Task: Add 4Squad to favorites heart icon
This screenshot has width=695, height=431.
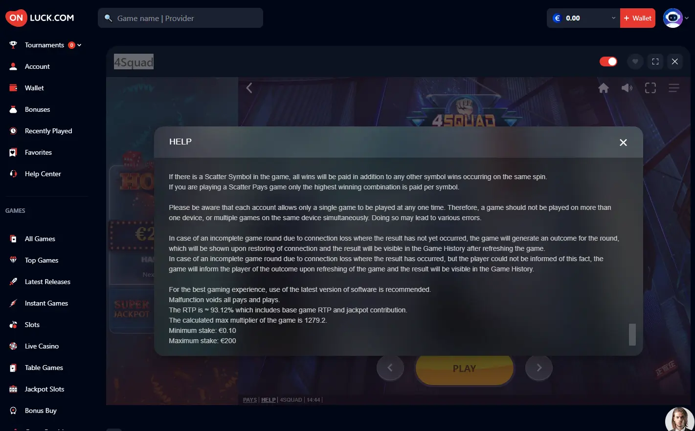Action: tap(635, 62)
